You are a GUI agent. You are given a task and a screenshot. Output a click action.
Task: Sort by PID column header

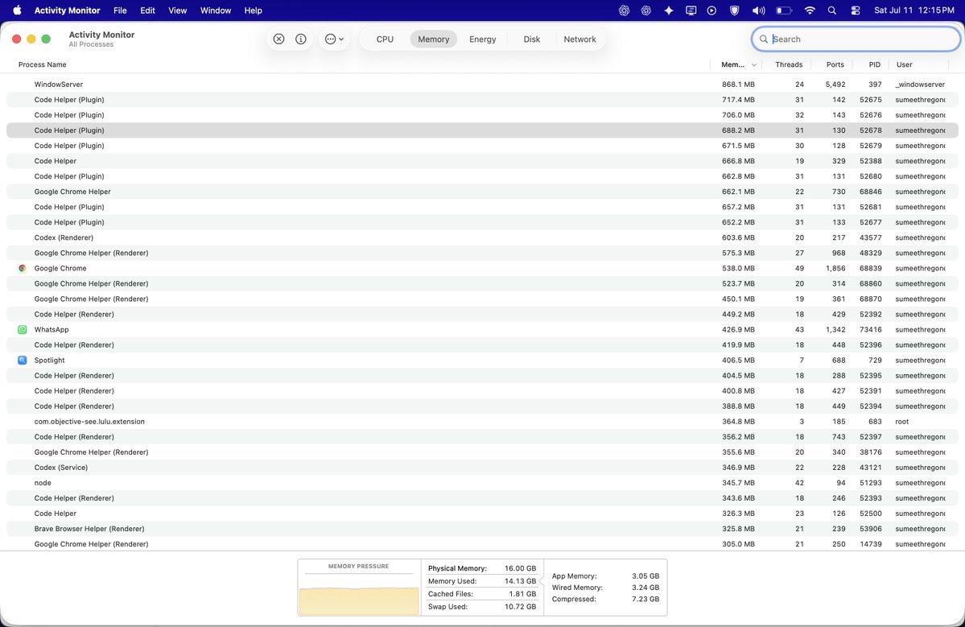[x=875, y=64]
